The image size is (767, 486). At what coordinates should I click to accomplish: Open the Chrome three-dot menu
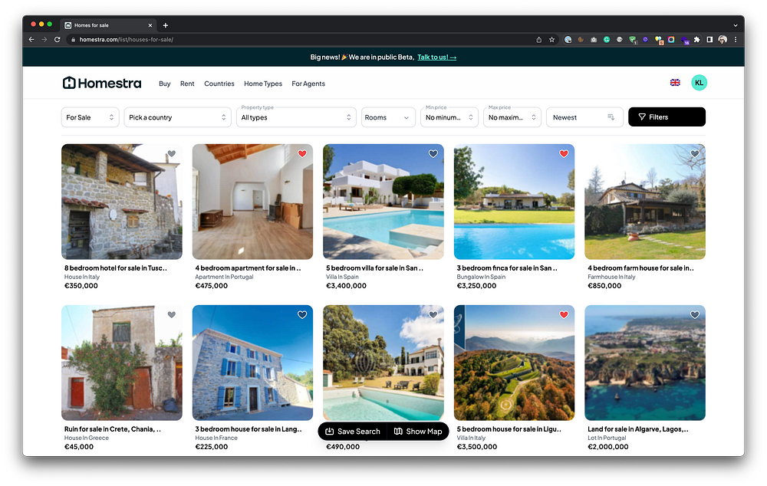point(736,40)
